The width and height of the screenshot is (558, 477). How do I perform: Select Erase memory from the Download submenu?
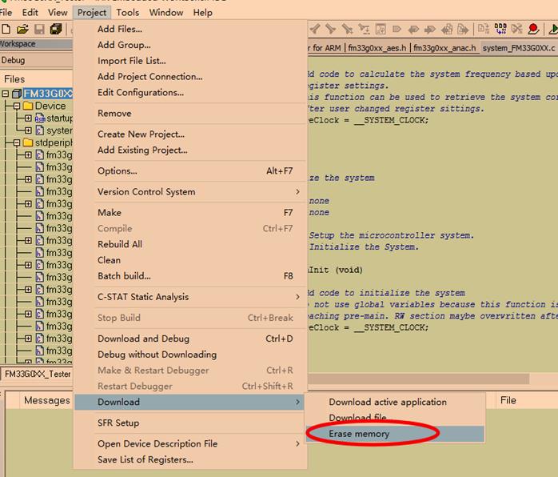pyautogui.click(x=359, y=434)
